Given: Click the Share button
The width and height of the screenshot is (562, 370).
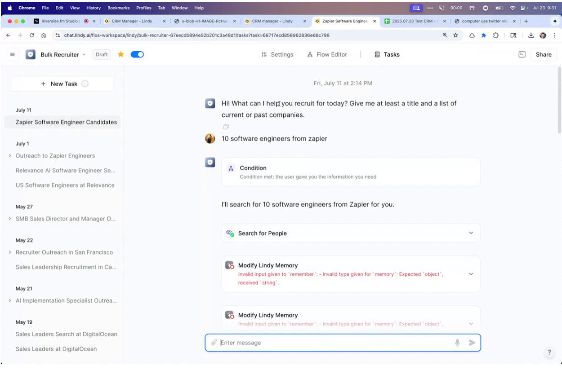Looking at the screenshot, I should [543, 54].
